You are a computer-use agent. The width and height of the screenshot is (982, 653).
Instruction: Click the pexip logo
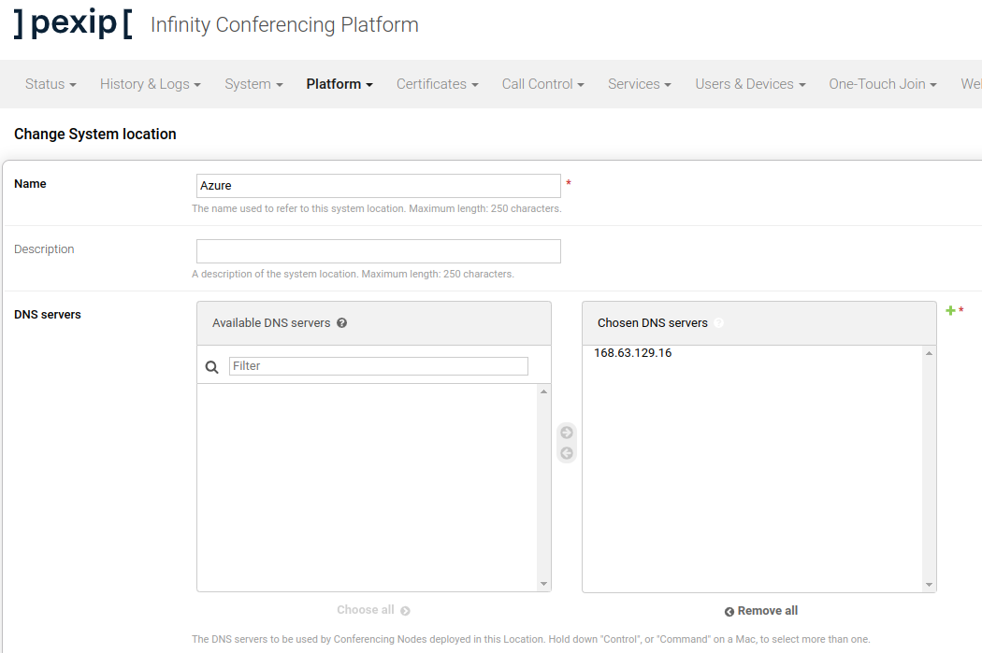73,24
